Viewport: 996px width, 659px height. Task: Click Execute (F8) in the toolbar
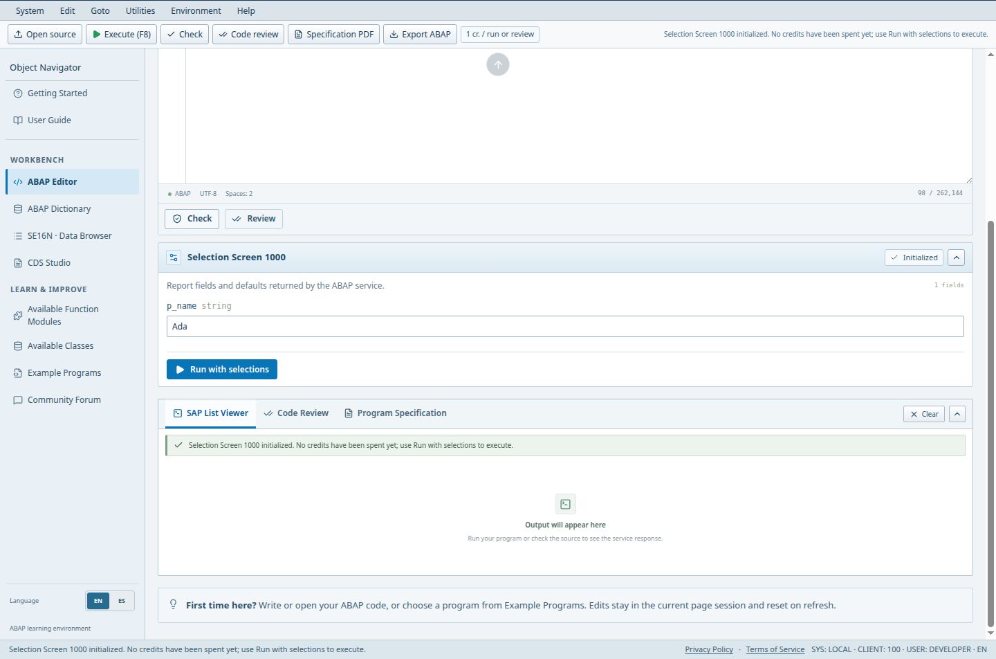121,34
